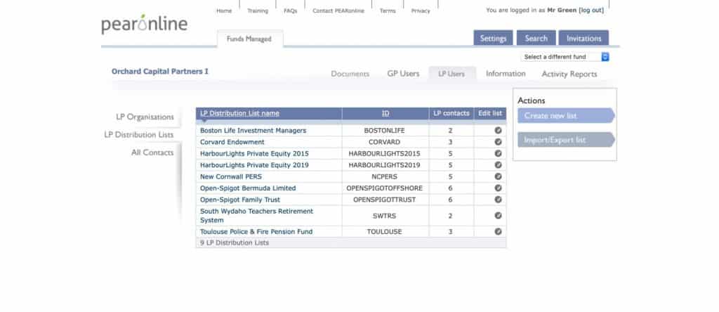Open HarbourLights Private Equity 2019 list
Viewport: 719px width, 312px height.
(x=254, y=164)
